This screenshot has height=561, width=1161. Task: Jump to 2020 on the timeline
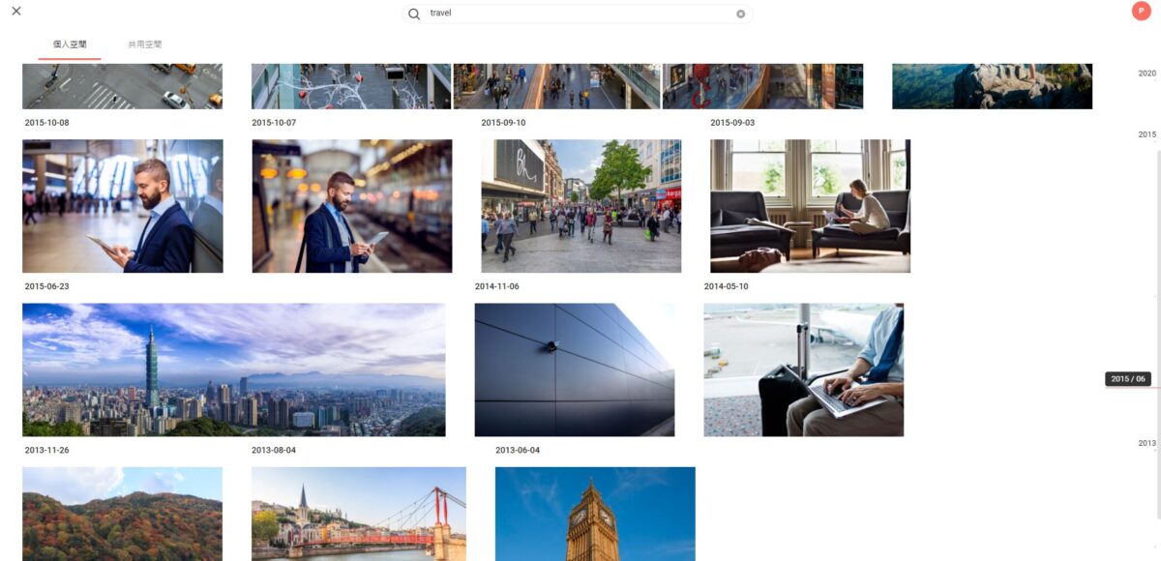(x=1146, y=74)
